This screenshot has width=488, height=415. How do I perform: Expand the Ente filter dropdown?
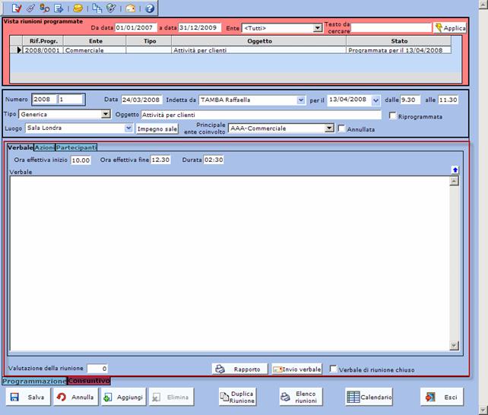click(x=317, y=28)
